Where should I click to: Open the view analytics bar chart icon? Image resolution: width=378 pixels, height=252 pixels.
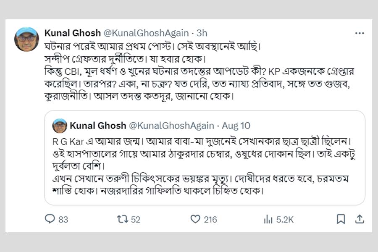[268, 219]
